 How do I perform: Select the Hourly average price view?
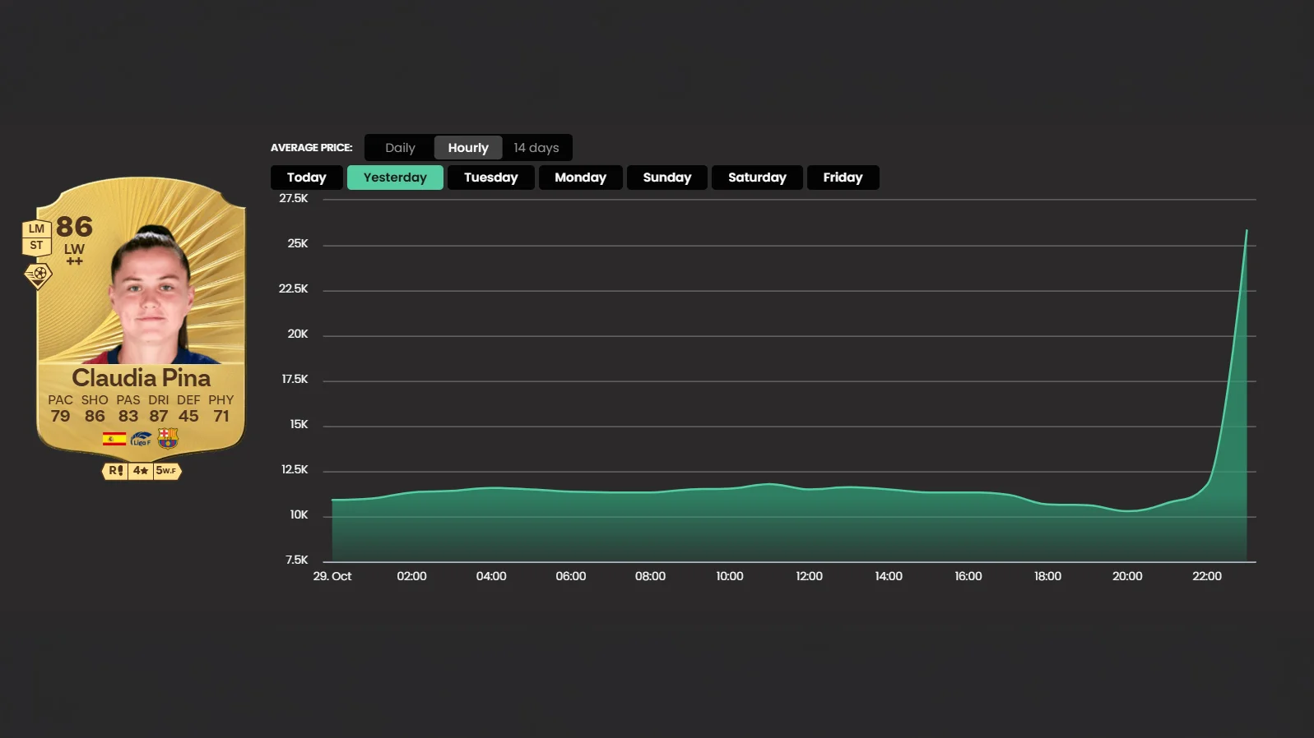[x=468, y=148]
